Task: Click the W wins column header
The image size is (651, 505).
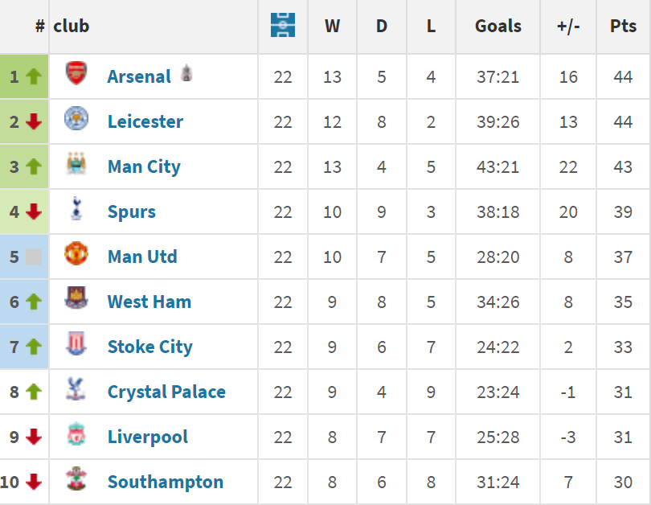Action: (332, 26)
